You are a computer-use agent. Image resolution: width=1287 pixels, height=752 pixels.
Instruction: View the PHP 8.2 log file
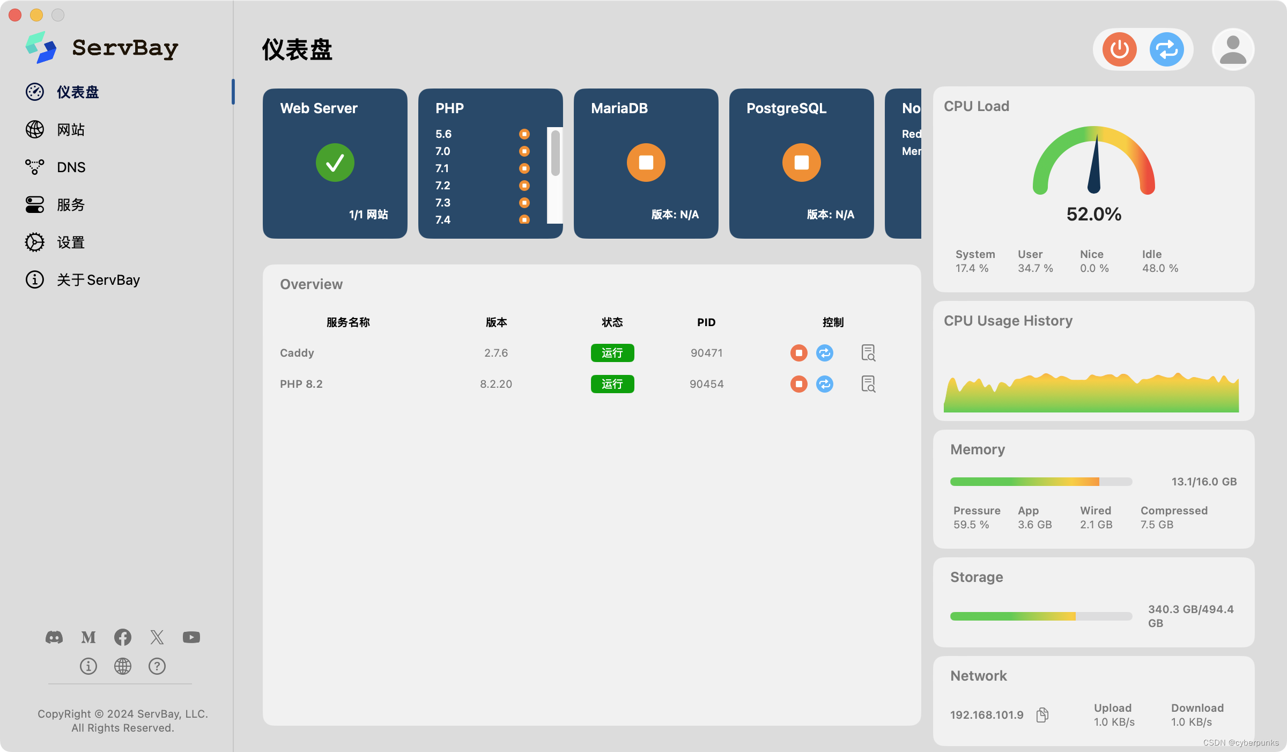point(868,384)
